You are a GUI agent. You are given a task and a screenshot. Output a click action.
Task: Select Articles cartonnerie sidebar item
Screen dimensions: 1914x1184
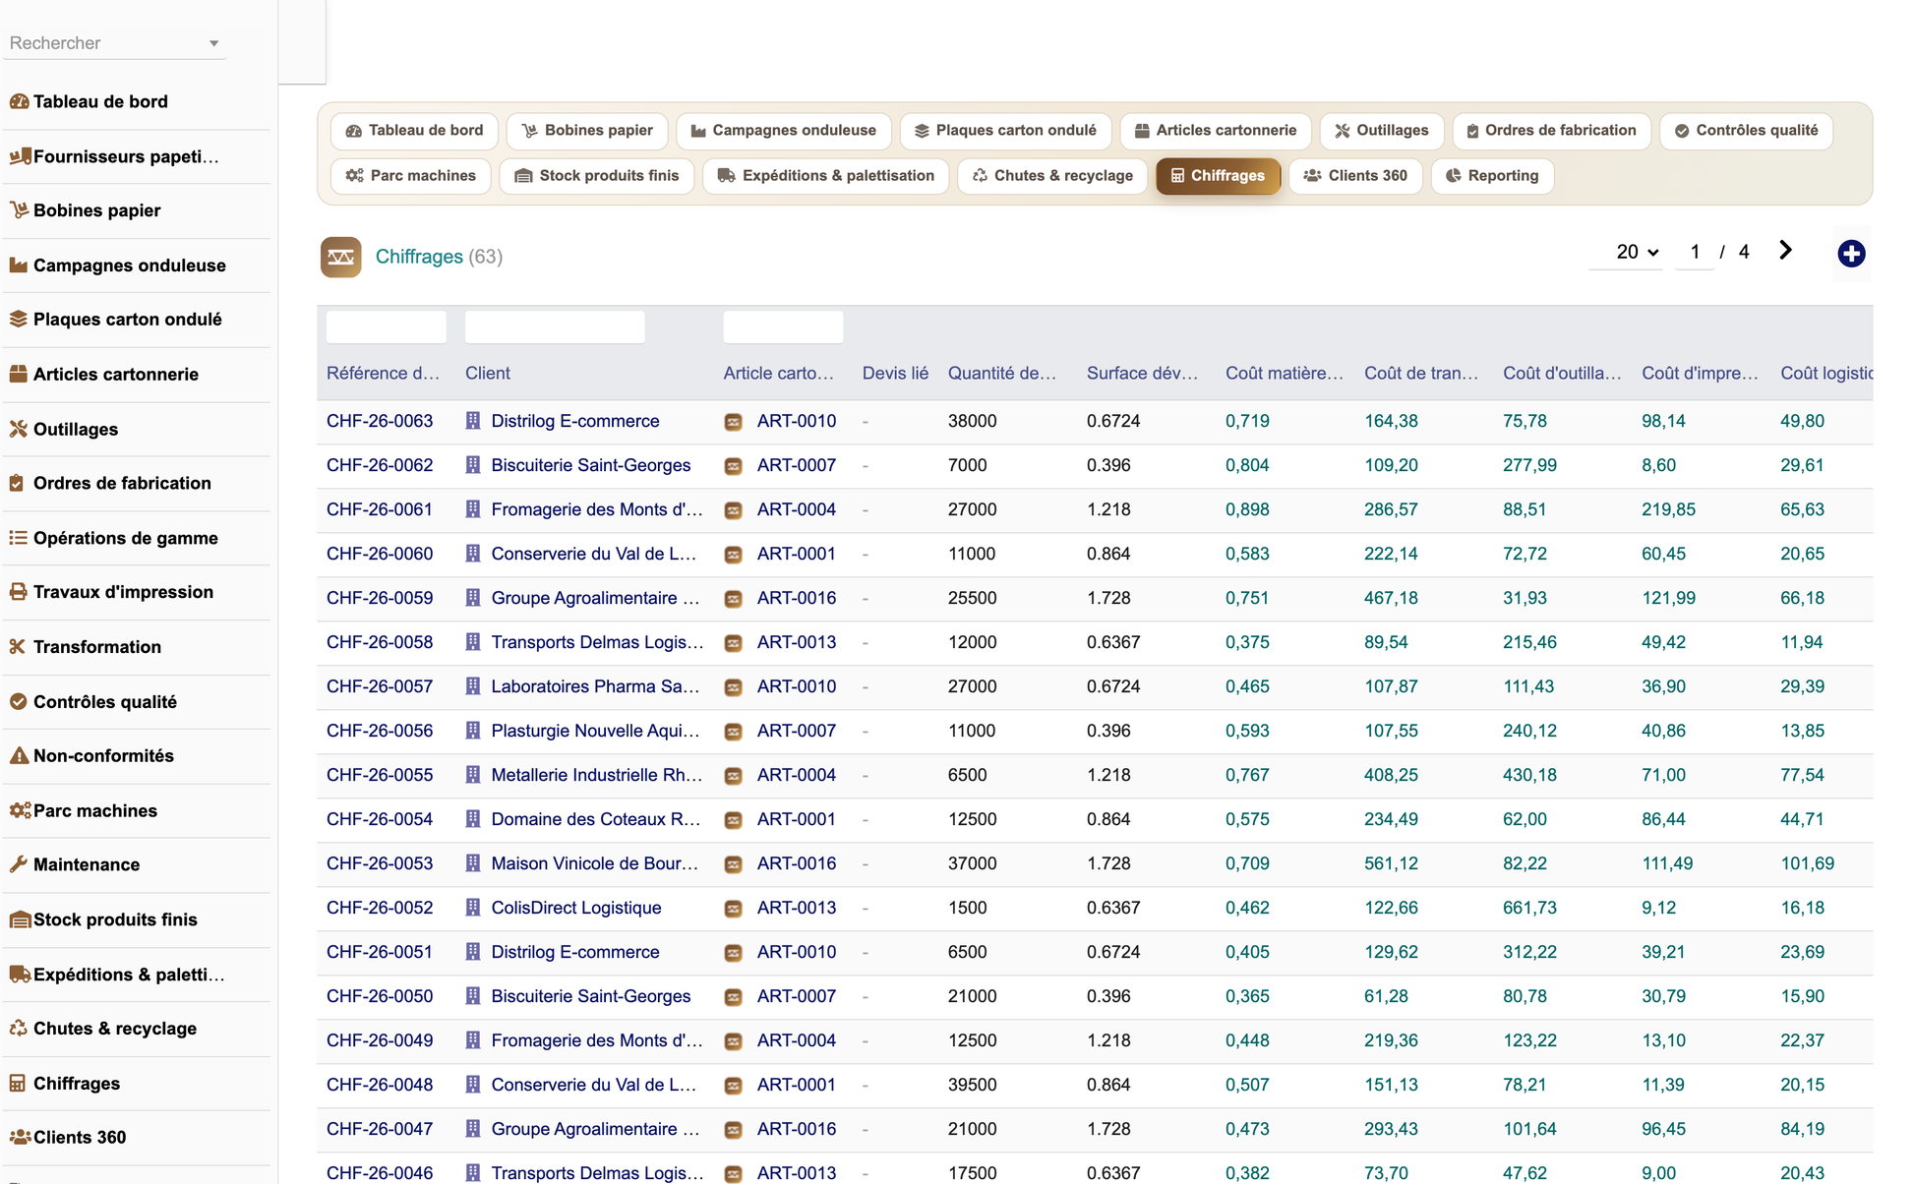[x=136, y=375]
